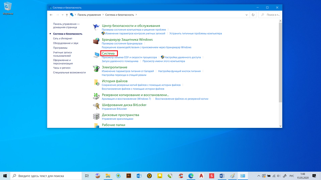Open Центр безопасности и обслуживания
This screenshot has height=180, width=321.
pyautogui.click(x=131, y=26)
